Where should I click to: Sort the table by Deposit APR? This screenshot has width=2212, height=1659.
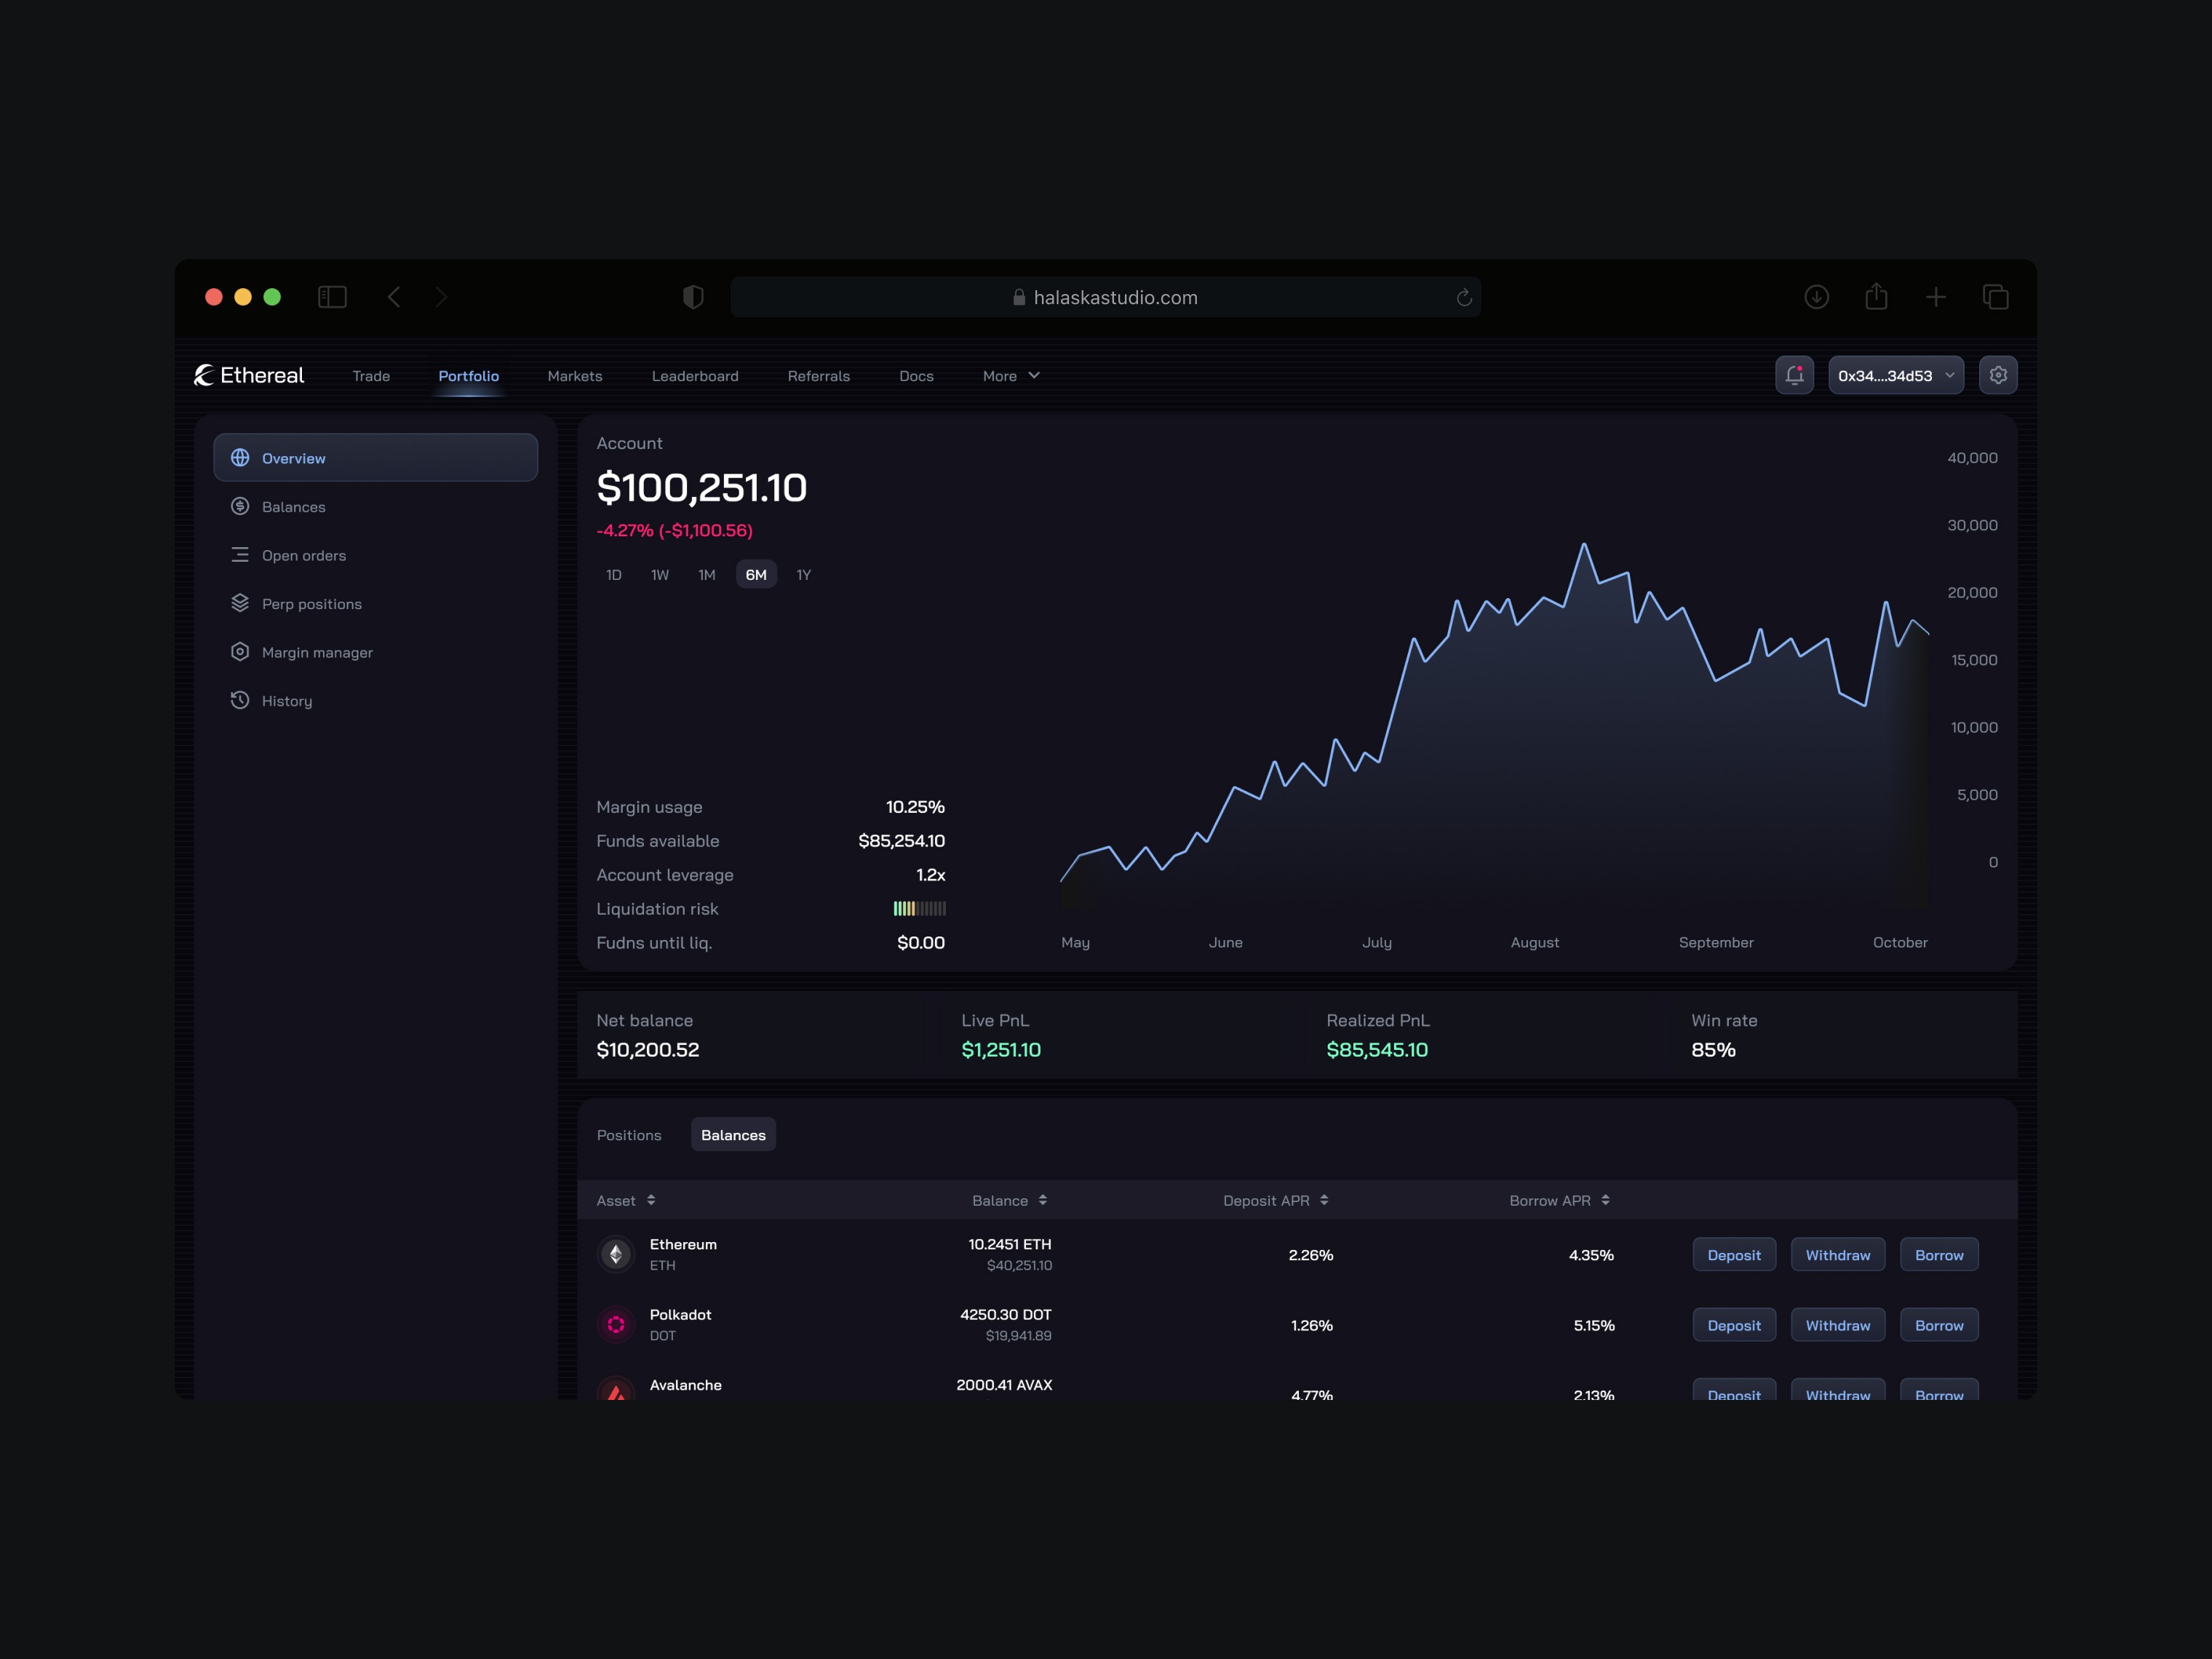tap(1275, 1200)
